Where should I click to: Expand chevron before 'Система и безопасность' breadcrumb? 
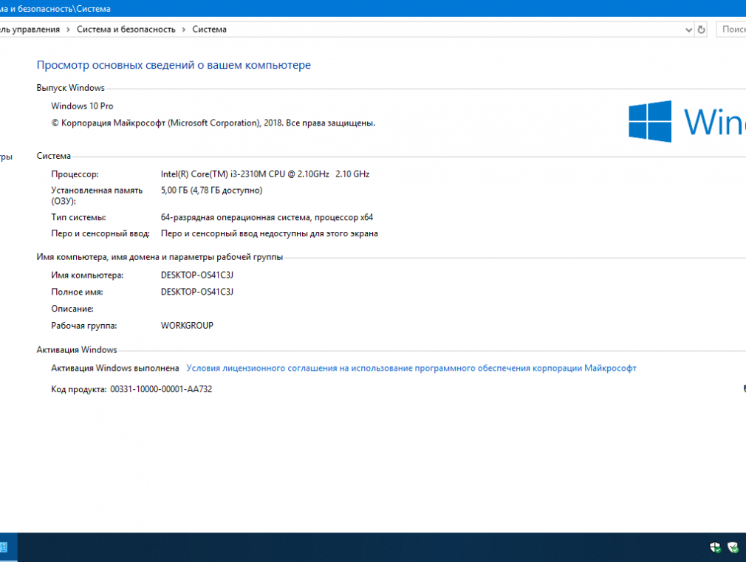(68, 30)
